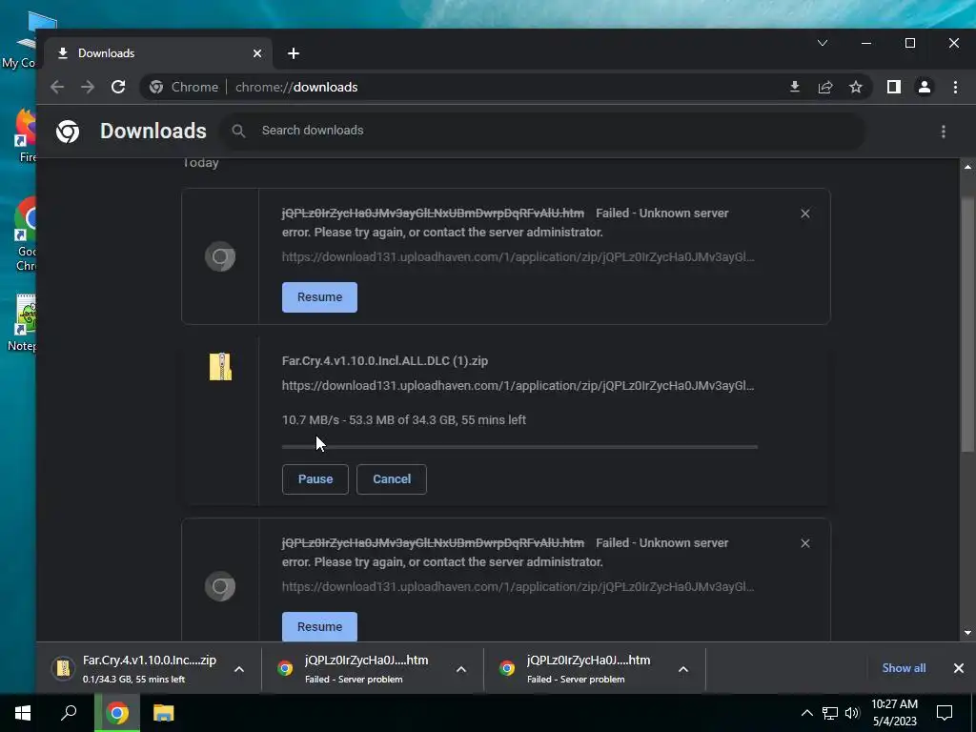Click the download speed text 10.7 MB/s
The width and height of the screenshot is (976, 732).
click(311, 420)
